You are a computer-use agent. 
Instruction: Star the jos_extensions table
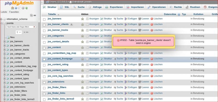pyautogui.click(x=83, y=82)
